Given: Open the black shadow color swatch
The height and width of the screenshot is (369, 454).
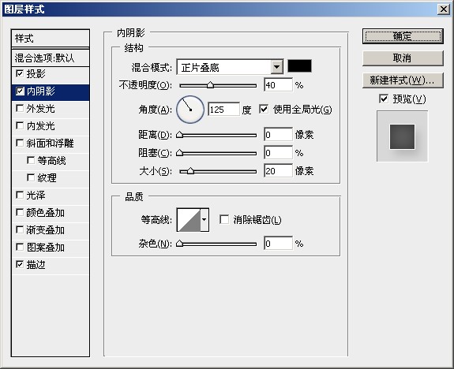Looking at the screenshot, I should (x=299, y=66).
